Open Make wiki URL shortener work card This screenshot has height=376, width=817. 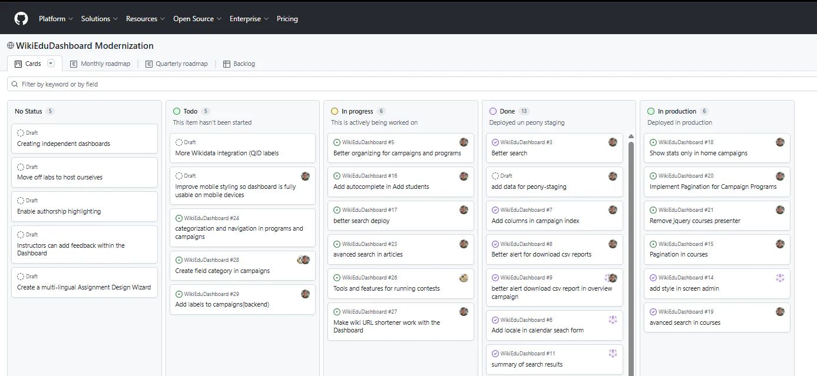pos(401,321)
